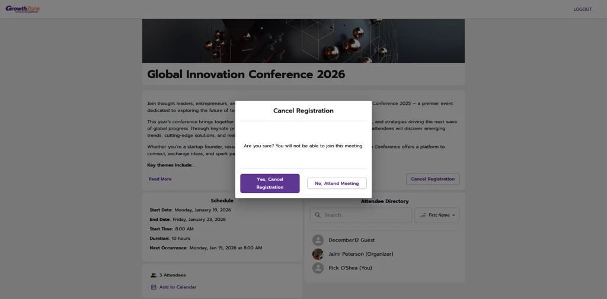
Task: Click the calendar icon next to Add to Calendar
Action: point(154,287)
